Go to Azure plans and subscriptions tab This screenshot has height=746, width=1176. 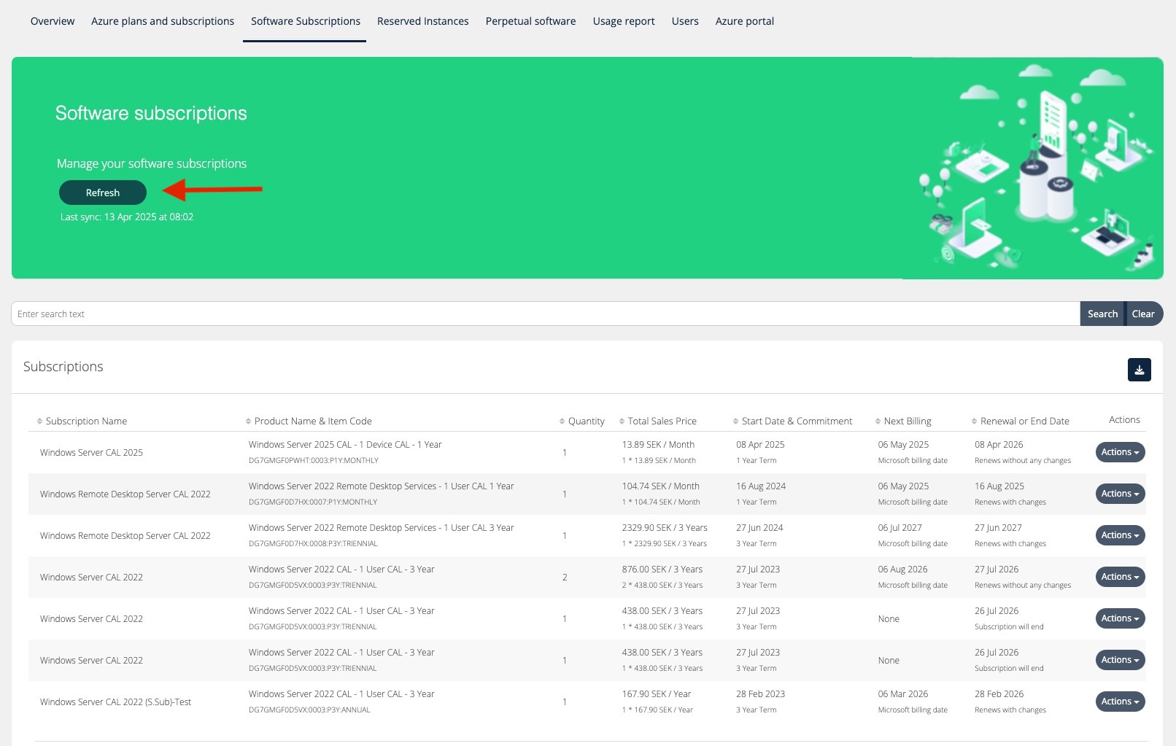pos(163,21)
